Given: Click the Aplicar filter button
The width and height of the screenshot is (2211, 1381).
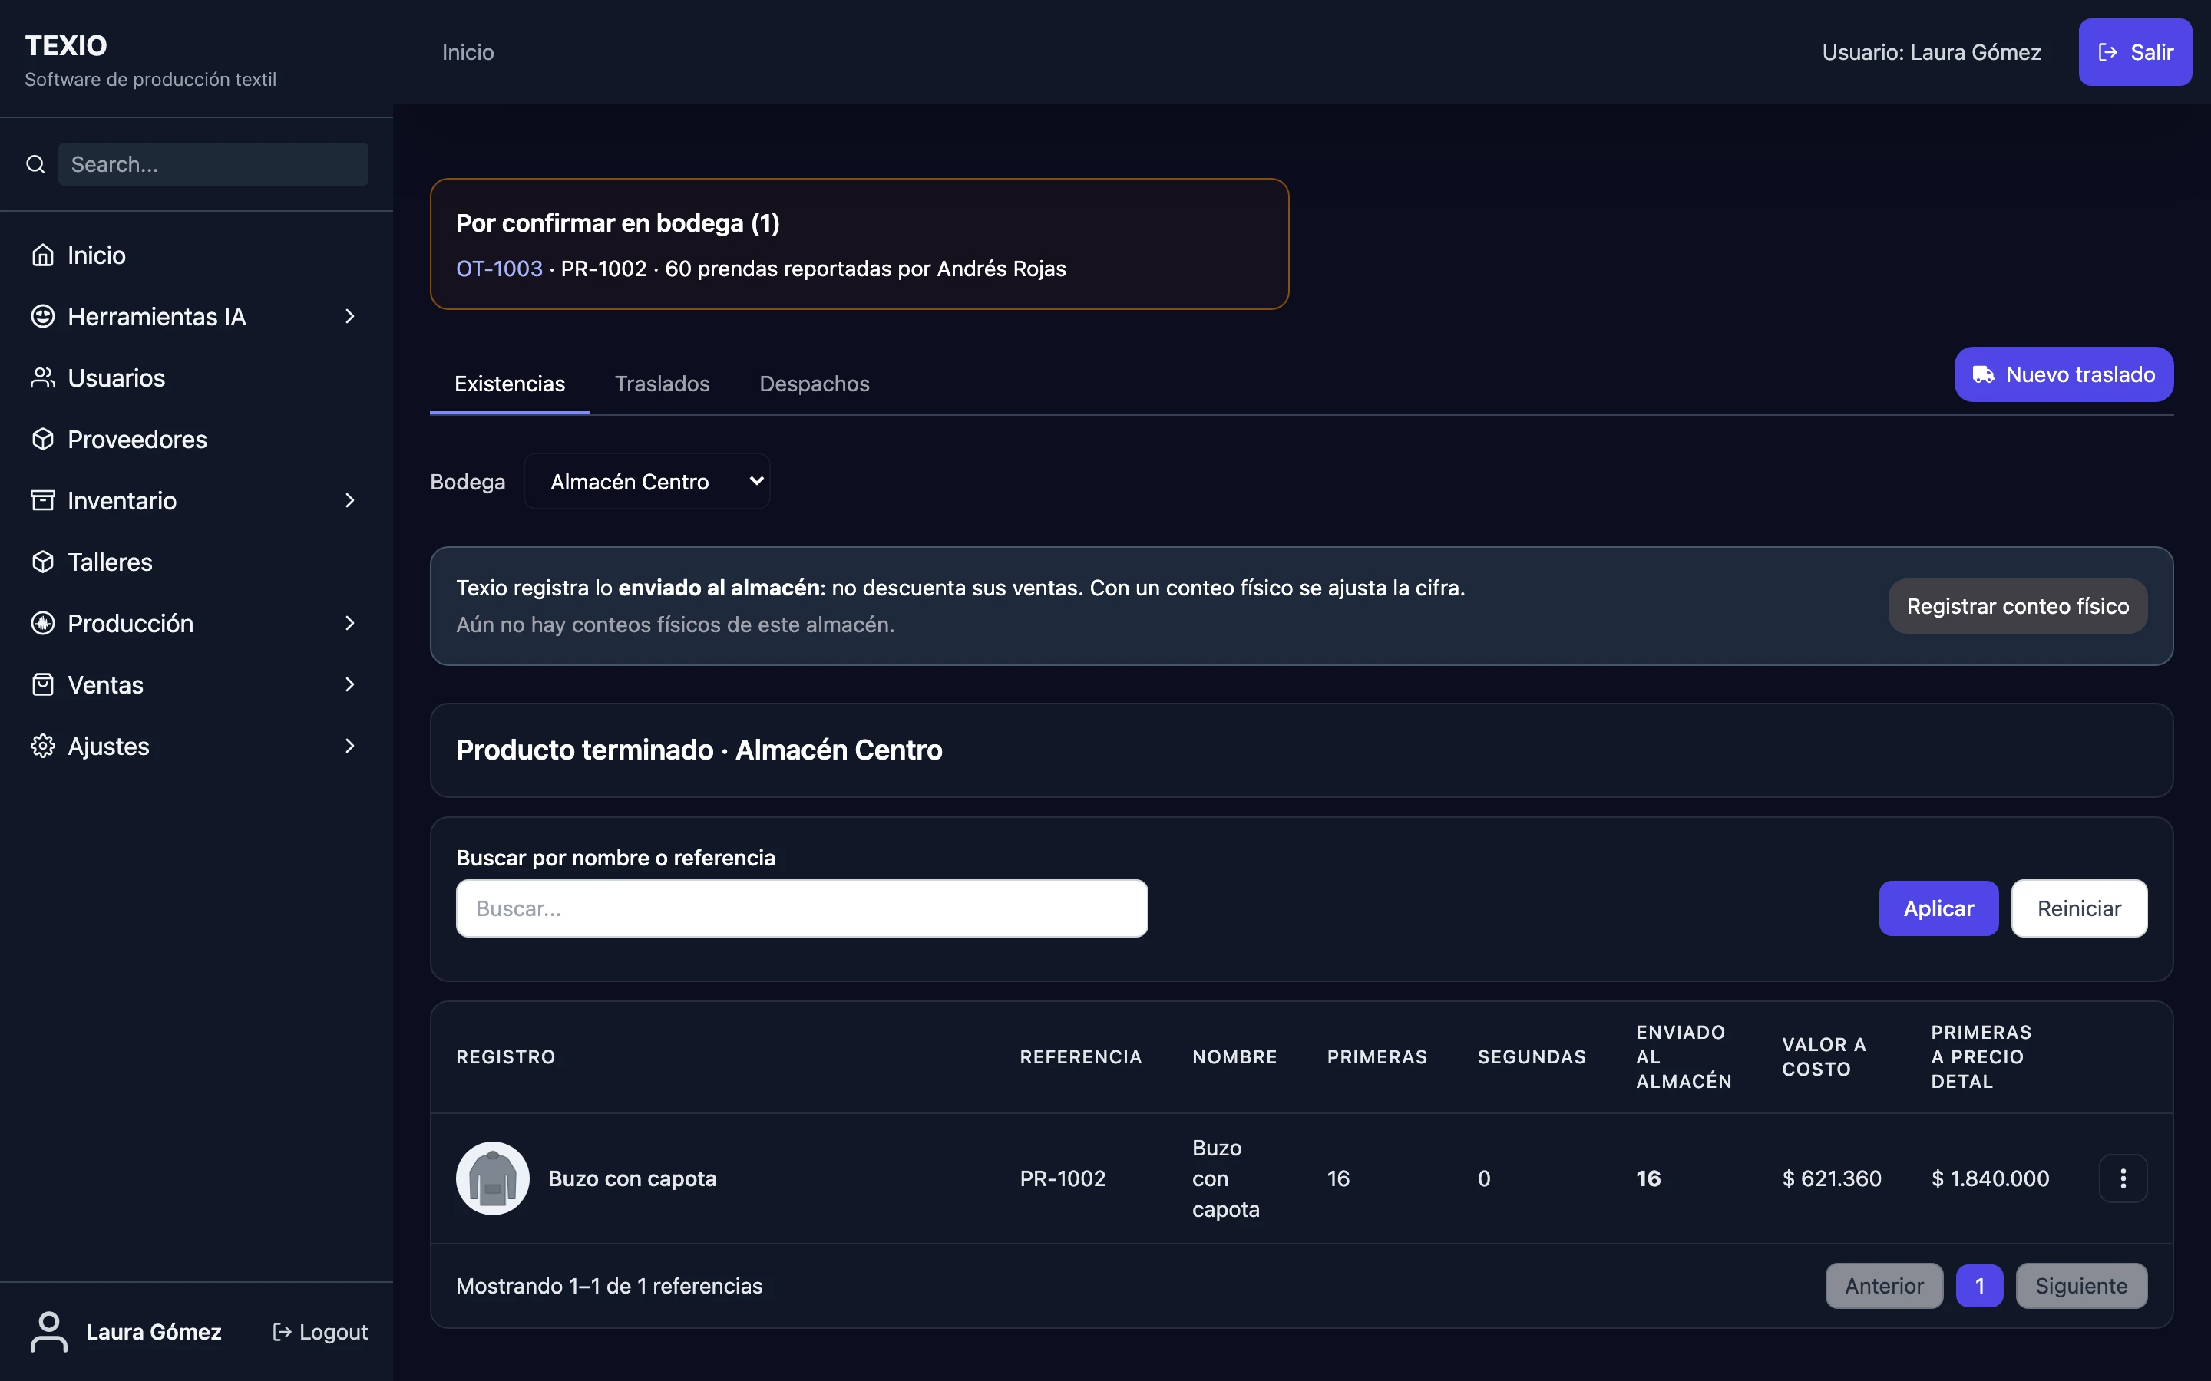Looking at the screenshot, I should (x=1938, y=908).
